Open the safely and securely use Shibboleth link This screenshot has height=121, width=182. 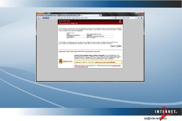click(x=105, y=62)
